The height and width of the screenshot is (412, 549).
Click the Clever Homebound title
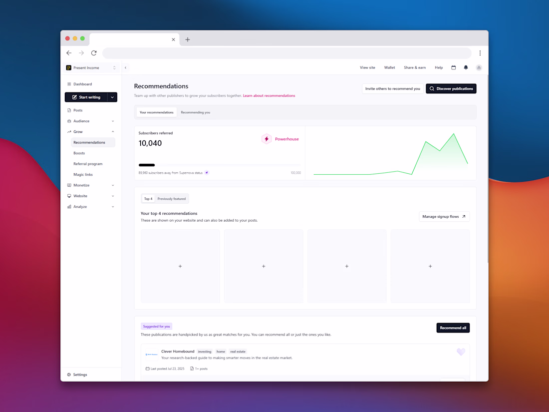click(x=178, y=352)
